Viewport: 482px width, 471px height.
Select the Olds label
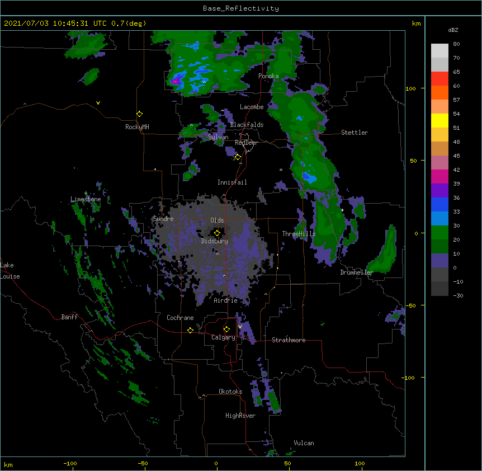217,220
